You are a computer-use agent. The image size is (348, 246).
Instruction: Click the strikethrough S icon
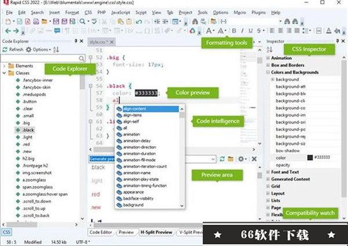pos(259,31)
